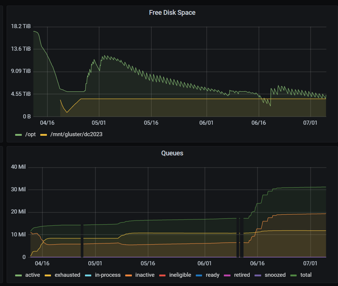Open color picker for /opt green swatch

18,135
